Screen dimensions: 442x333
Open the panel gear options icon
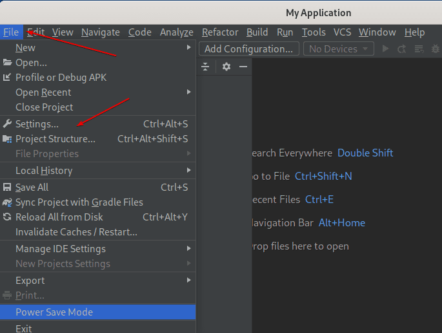226,67
